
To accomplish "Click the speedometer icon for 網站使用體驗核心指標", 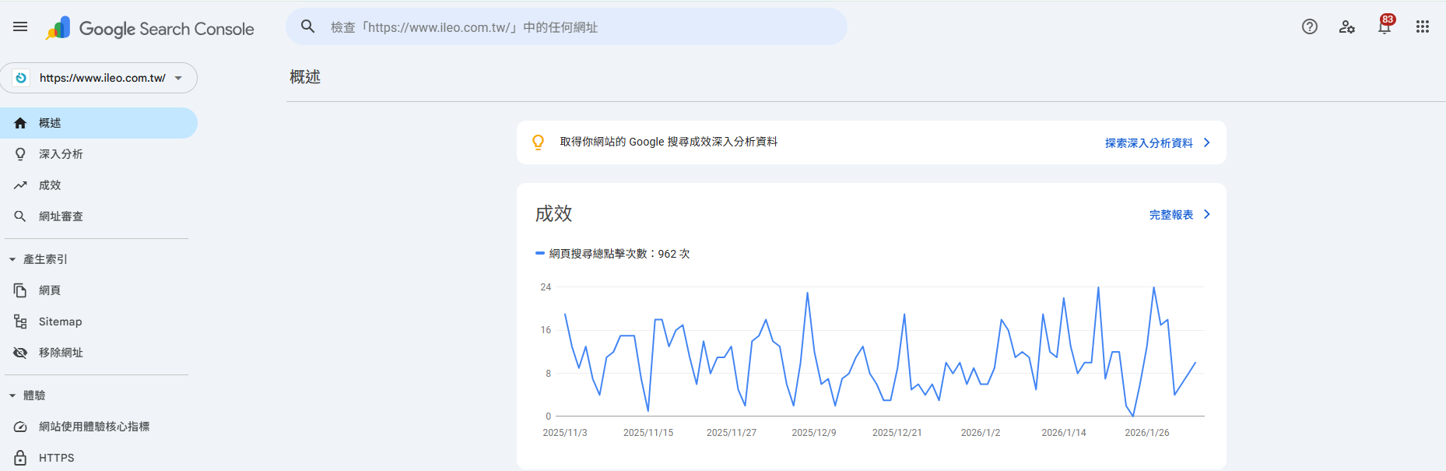I will point(20,427).
